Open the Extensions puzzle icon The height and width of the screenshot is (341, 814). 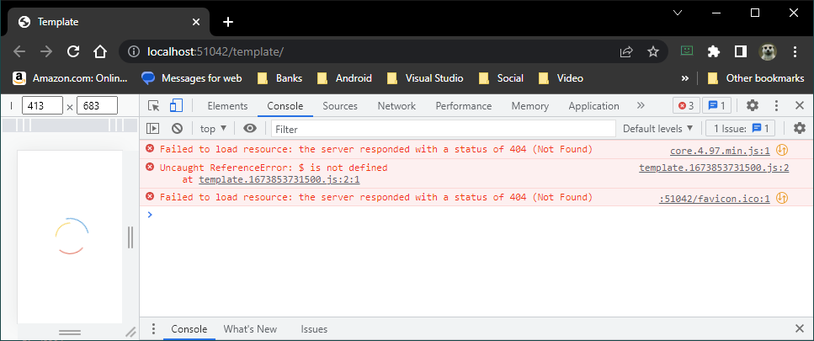714,51
